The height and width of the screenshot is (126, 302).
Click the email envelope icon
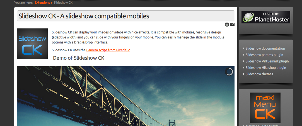tap(232, 25)
